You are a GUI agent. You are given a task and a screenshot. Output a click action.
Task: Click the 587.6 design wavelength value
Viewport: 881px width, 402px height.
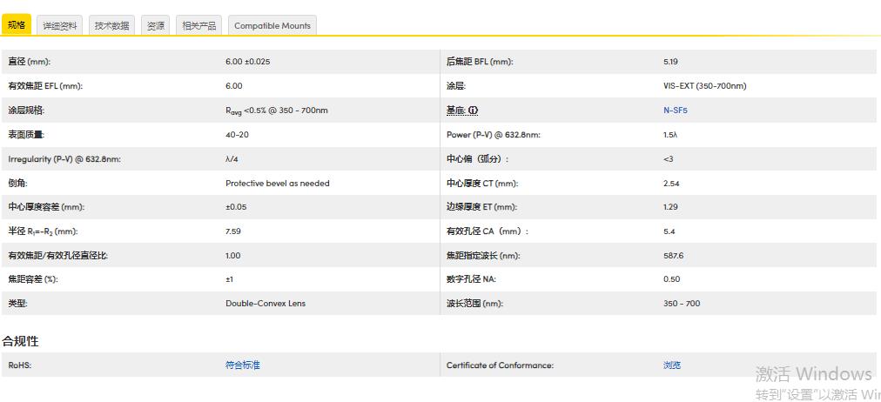tap(673, 256)
